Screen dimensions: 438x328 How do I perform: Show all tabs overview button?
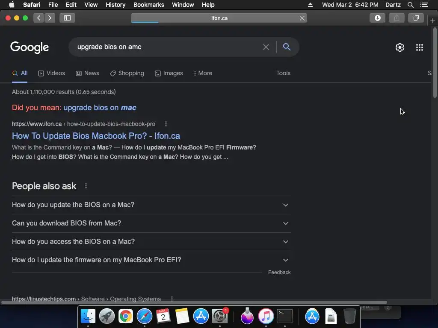coord(416,18)
